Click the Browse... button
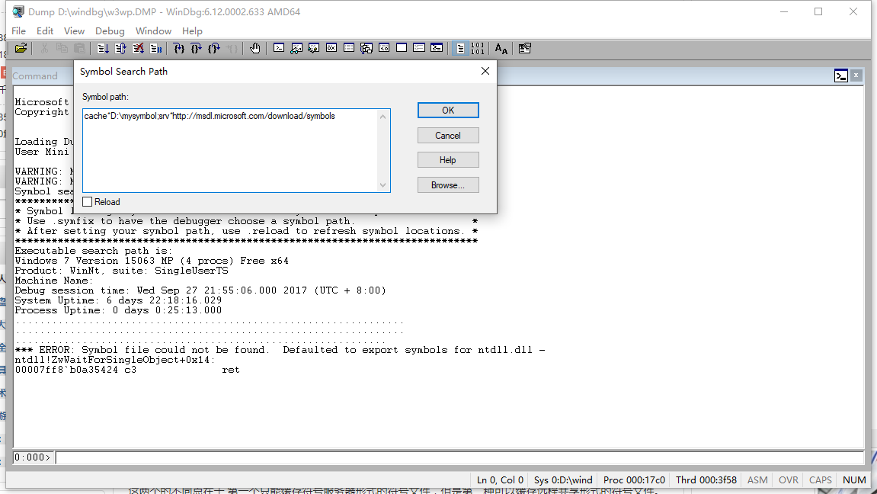This screenshot has height=494, width=877. click(x=448, y=185)
